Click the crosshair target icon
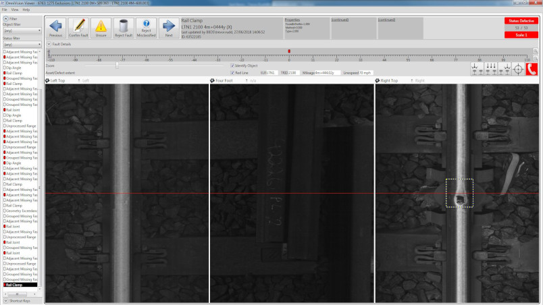The height and width of the screenshot is (305, 543). coord(518,69)
